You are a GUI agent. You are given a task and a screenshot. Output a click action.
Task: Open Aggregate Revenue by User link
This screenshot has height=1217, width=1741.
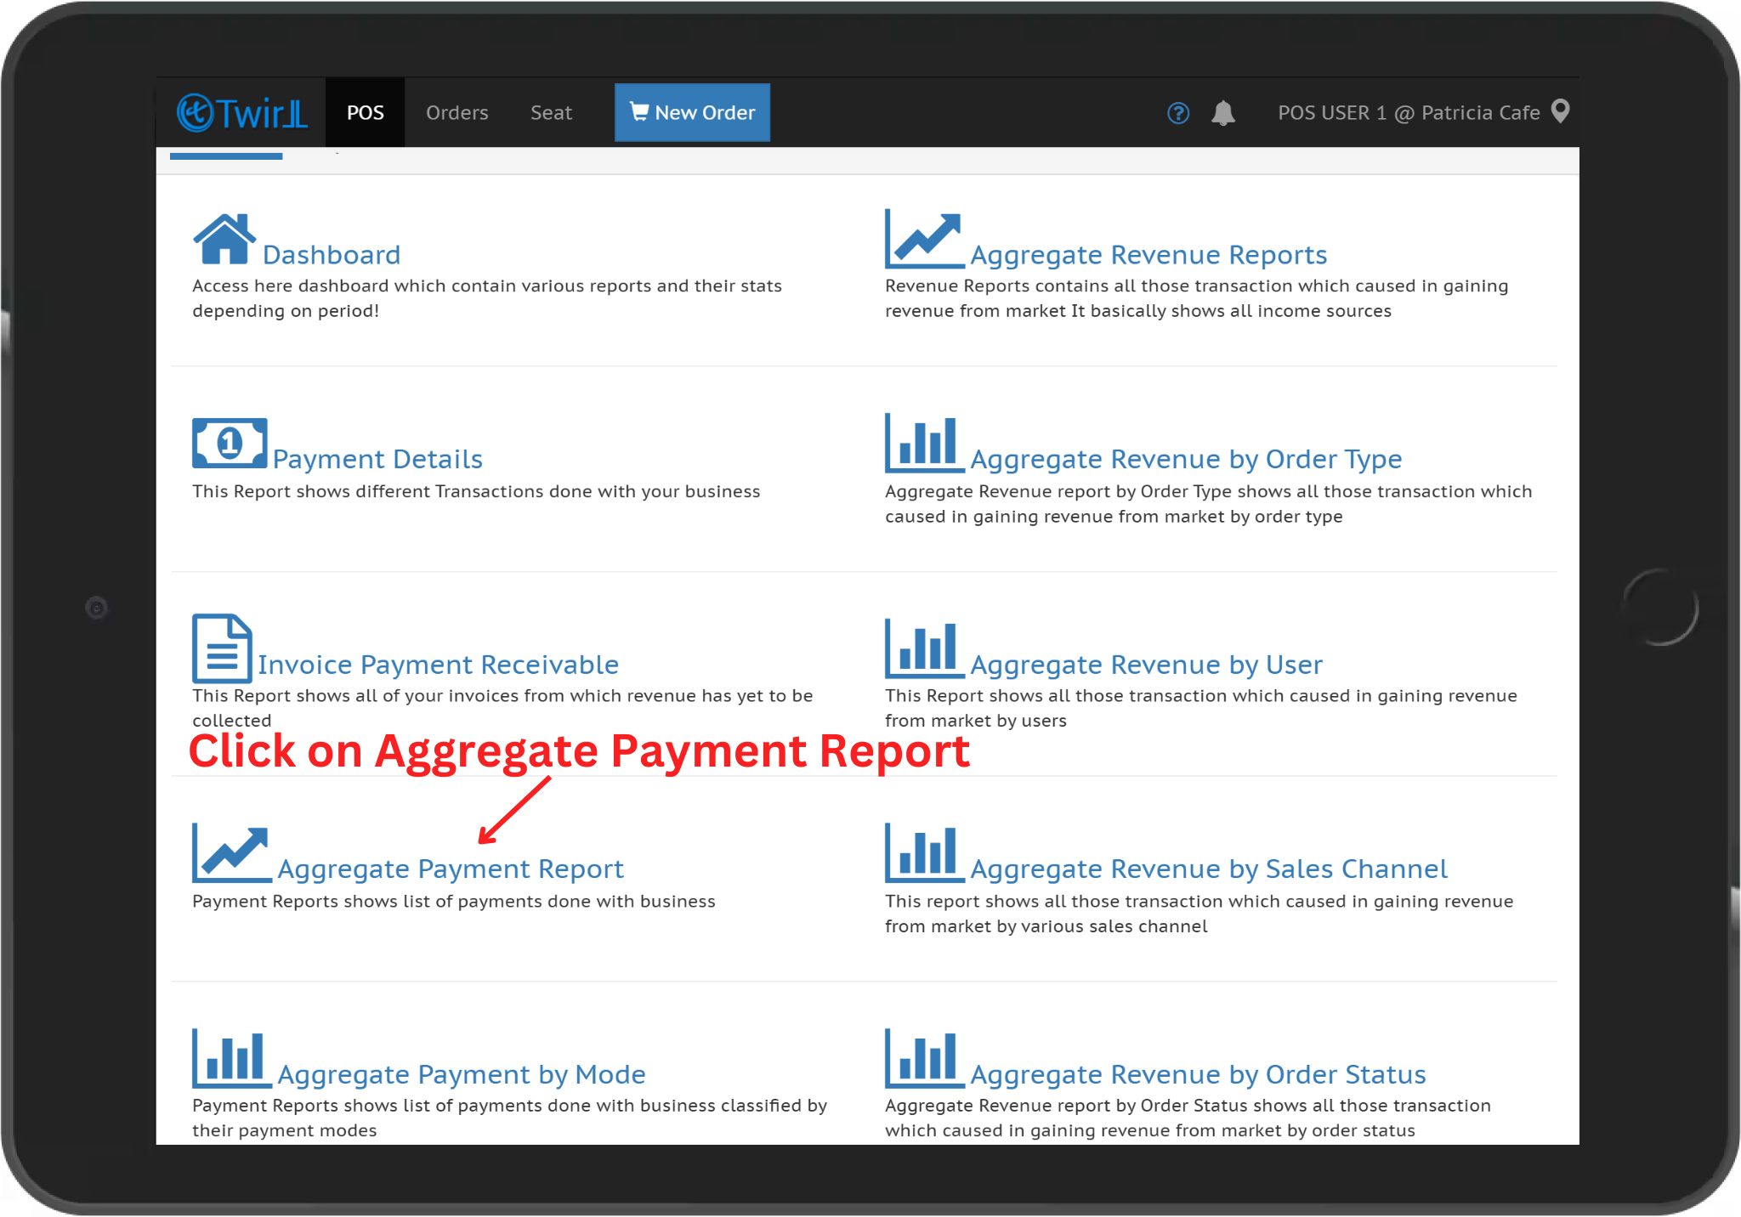click(x=1147, y=664)
